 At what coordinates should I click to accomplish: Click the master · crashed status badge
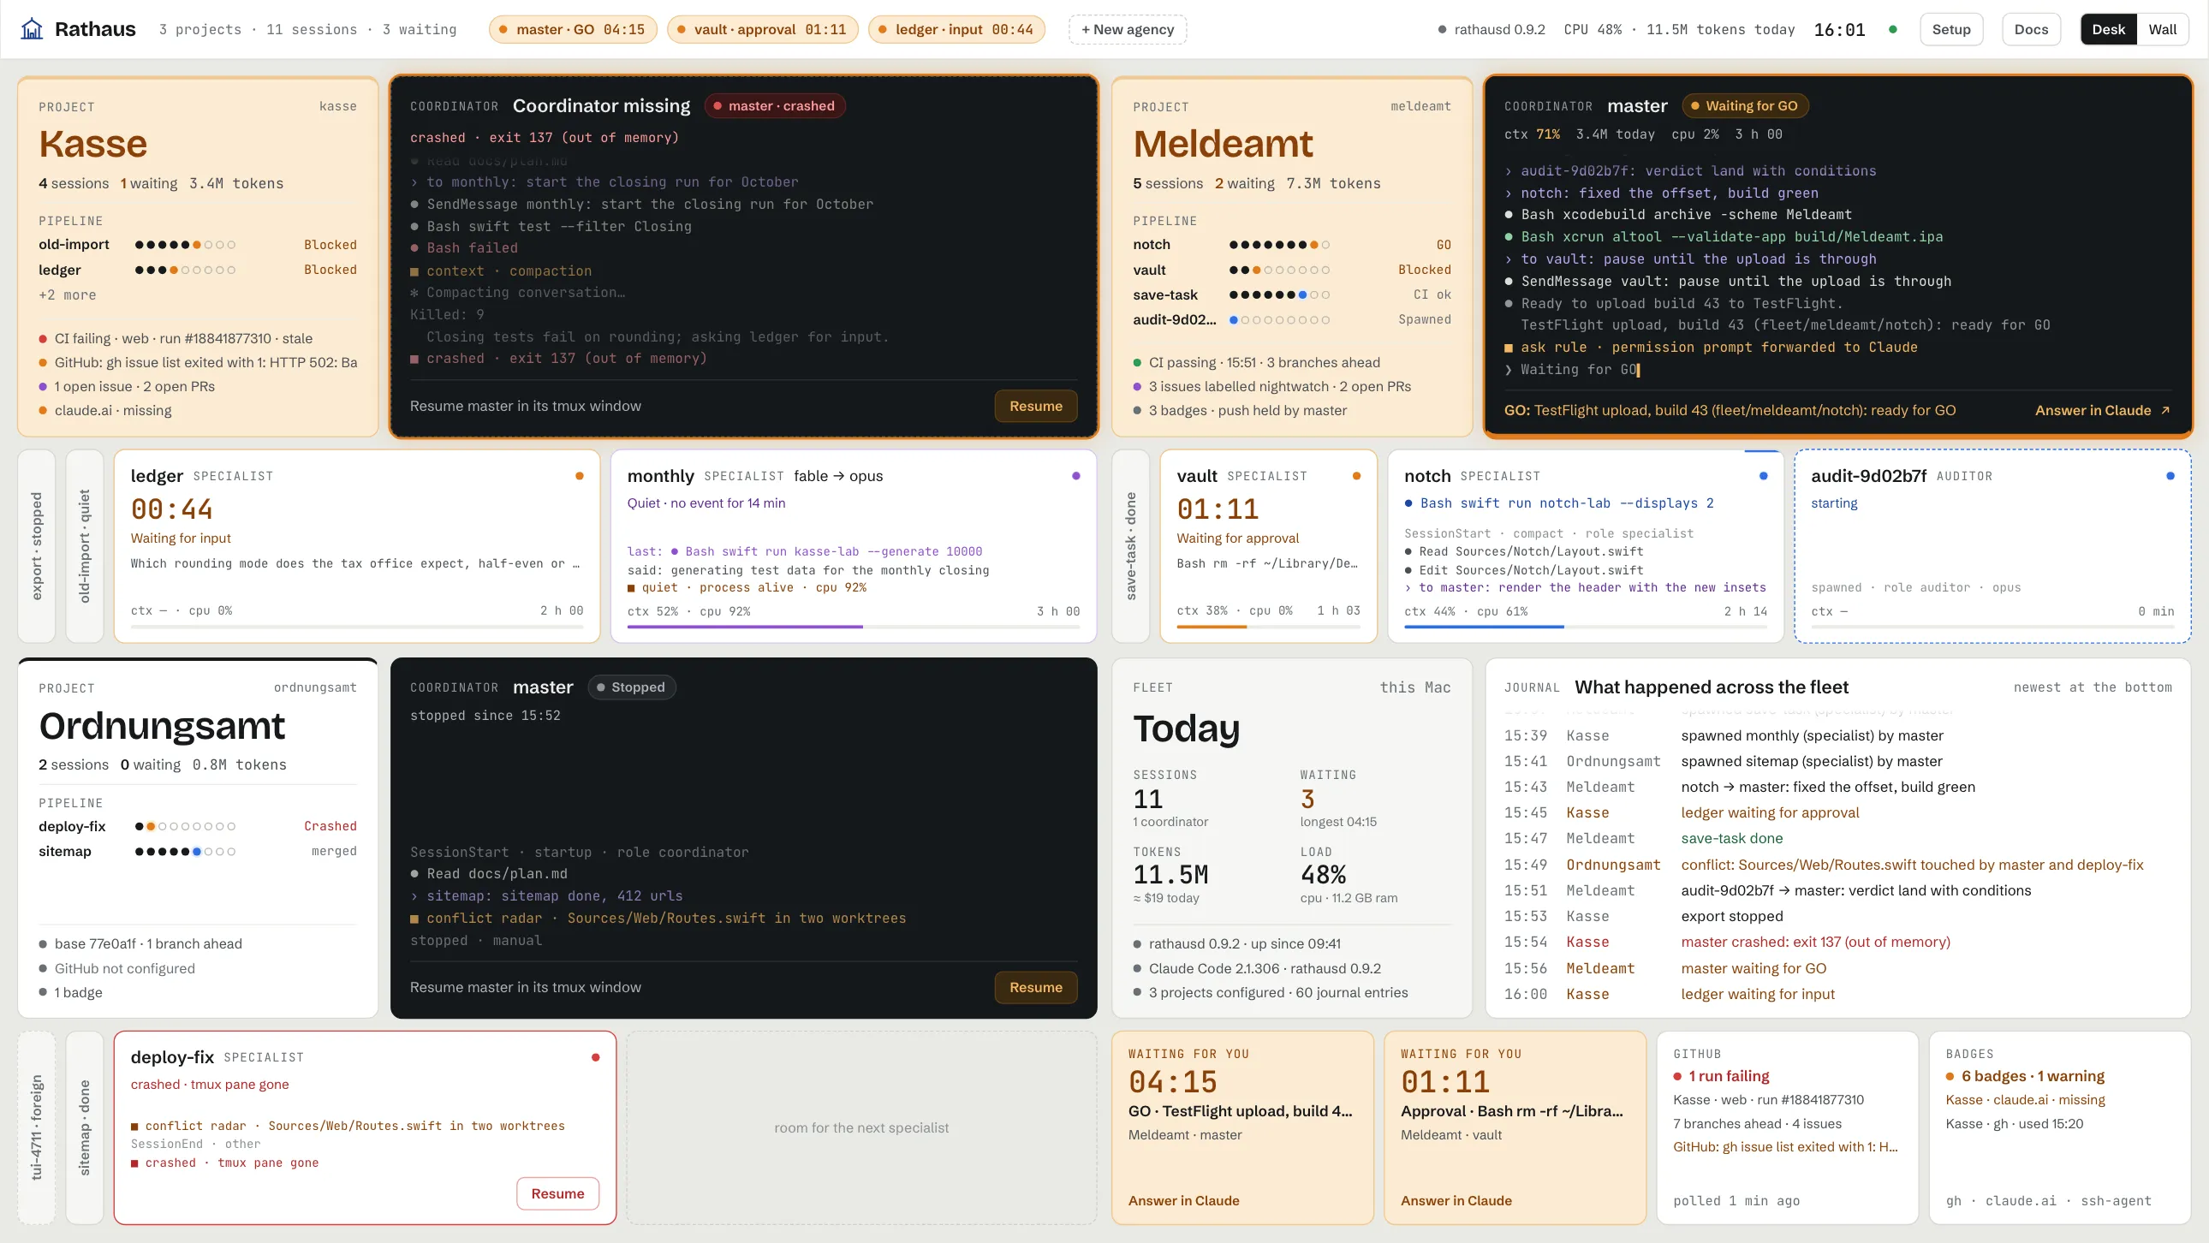coord(775,105)
